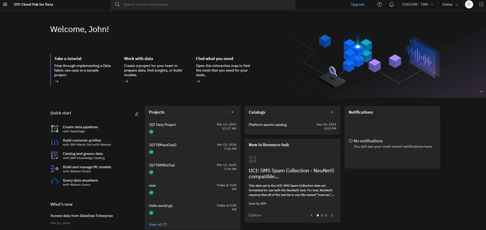Open the Platform assets catalog entry

coord(268,125)
